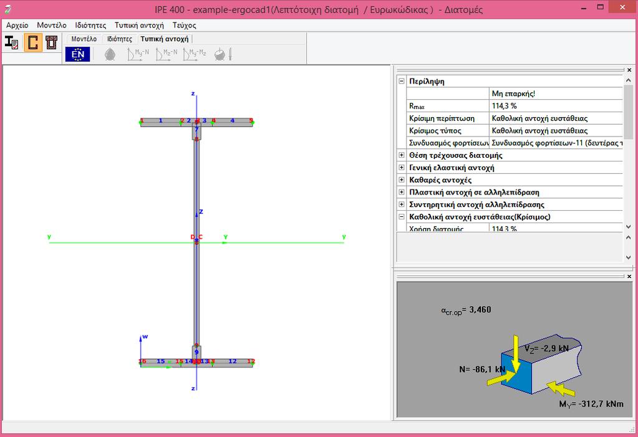The height and width of the screenshot is (437, 638).
Task: Click the properties list scroll-up arrow
Action: (x=628, y=80)
